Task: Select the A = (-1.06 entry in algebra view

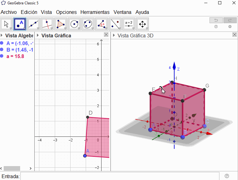Action: [x=20, y=43]
